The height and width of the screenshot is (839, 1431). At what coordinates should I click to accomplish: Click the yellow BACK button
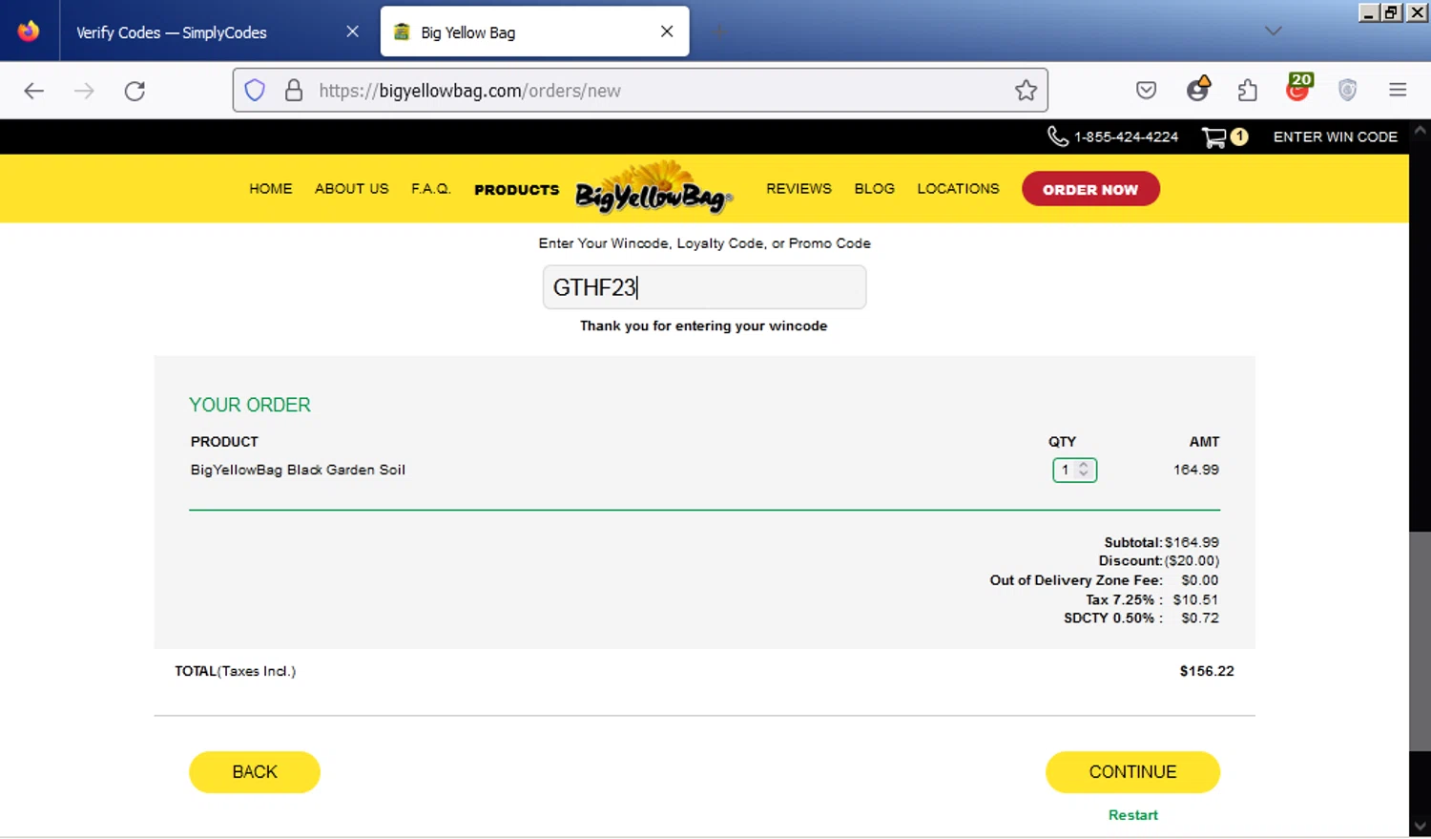(255, 772)
